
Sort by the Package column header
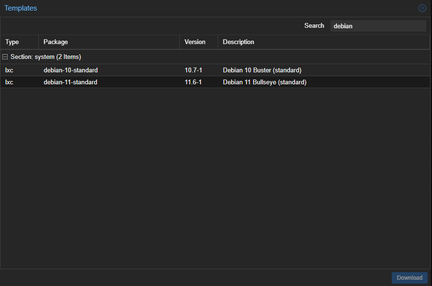pos(109,42)
